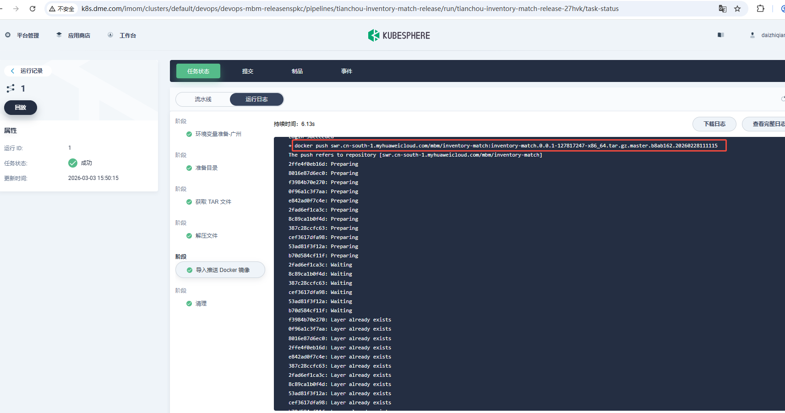Open the 事件 tab
This screenshot has height=413, width=785.
click(347, 71)
